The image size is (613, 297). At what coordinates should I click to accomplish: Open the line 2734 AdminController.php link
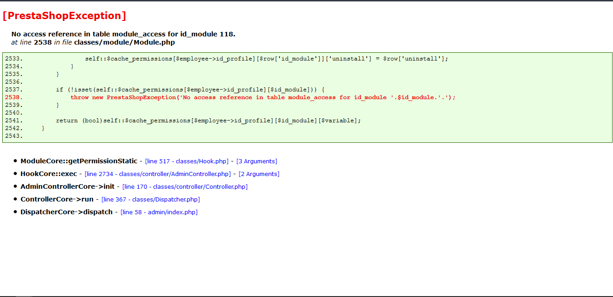(158, 174)
